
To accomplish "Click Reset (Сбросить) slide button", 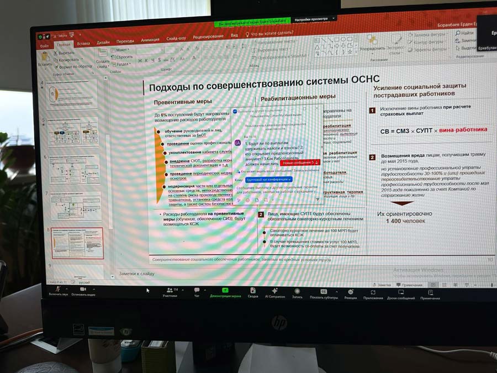I will pos(121,57).
